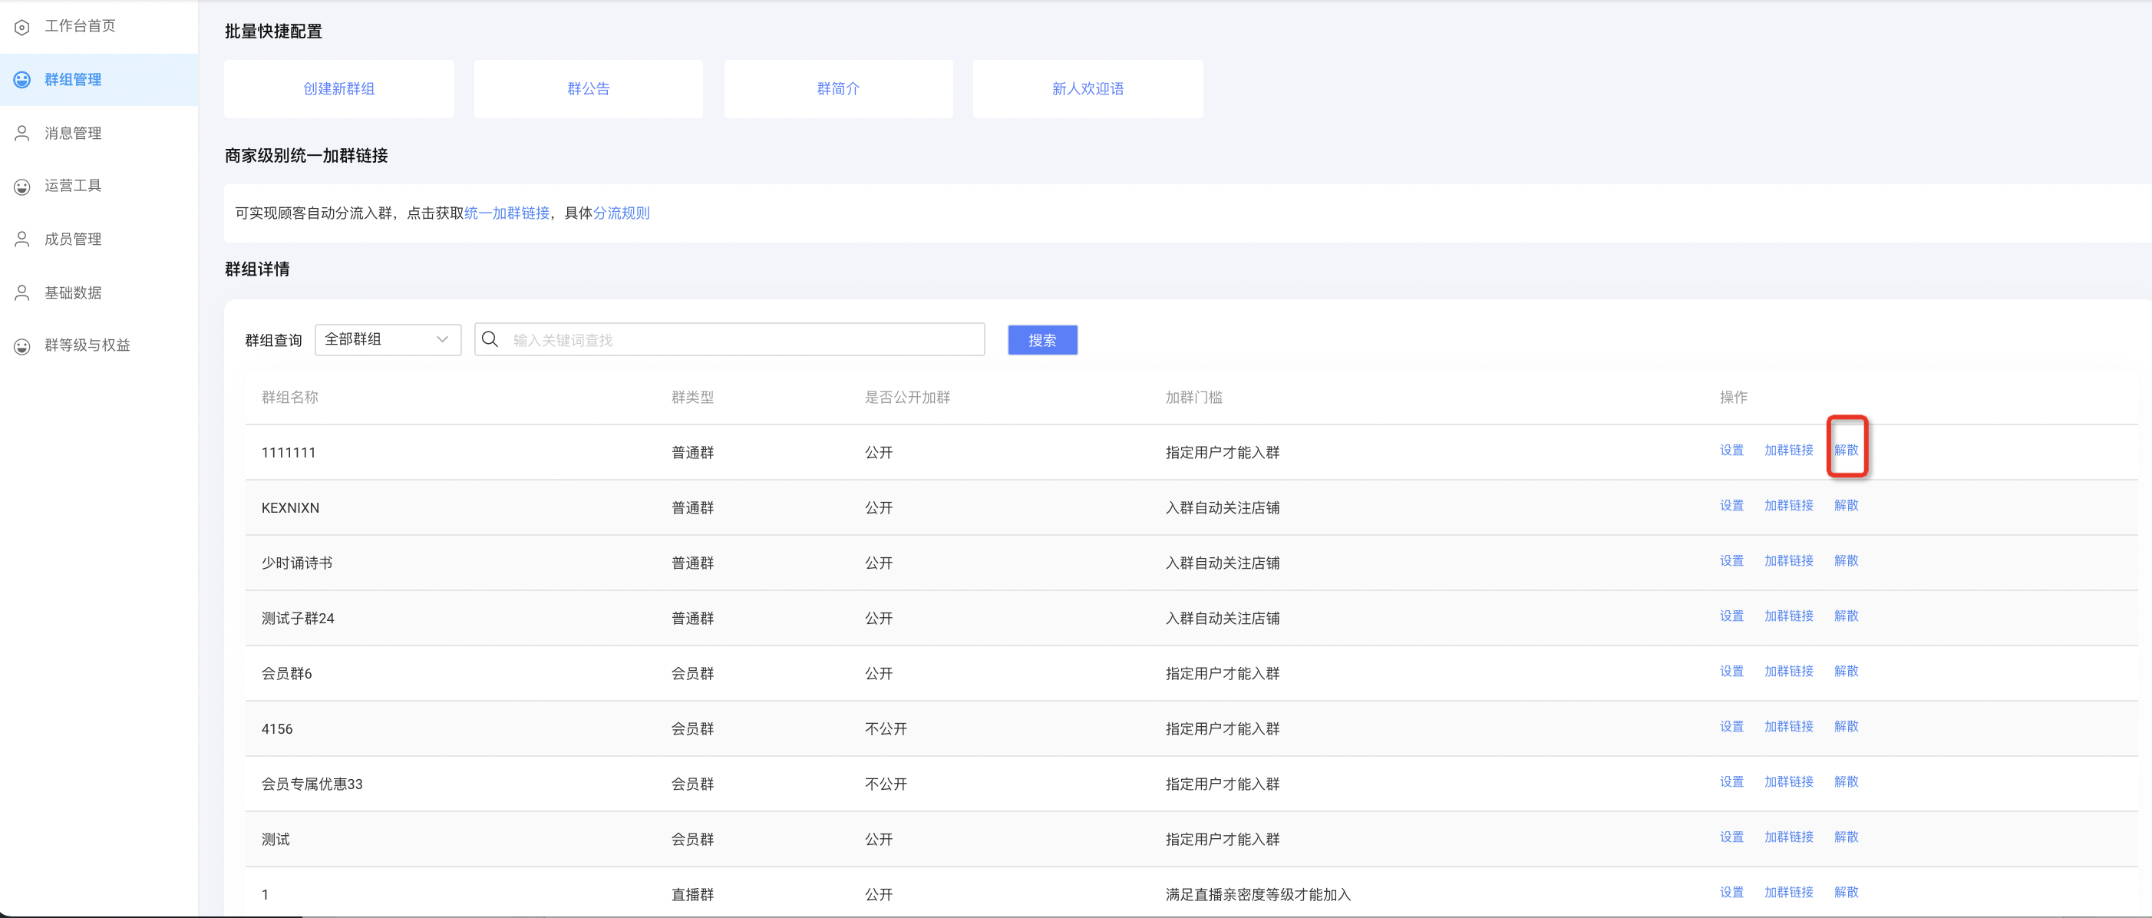
Task: Click the 成员管理 person icon
Action: 22,239
